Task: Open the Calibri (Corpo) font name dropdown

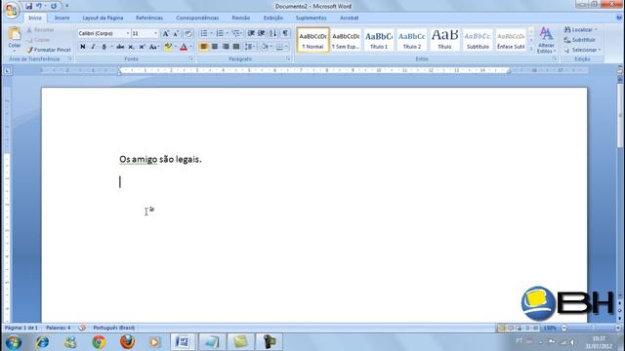Action: pyautogui.click(x=128, y=33)
